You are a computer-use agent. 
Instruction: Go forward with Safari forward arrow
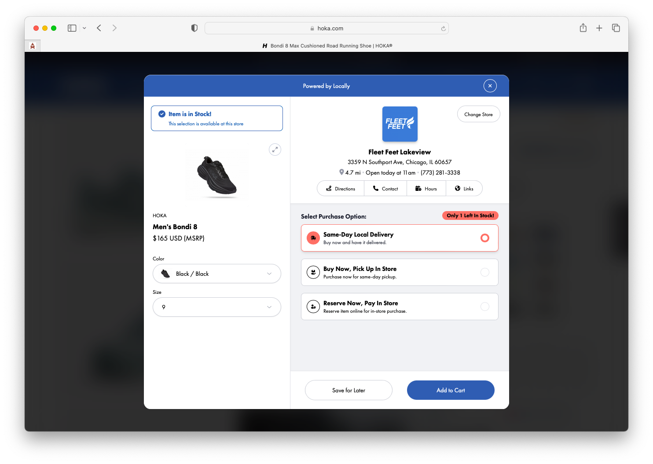click(x=114, y=28)
